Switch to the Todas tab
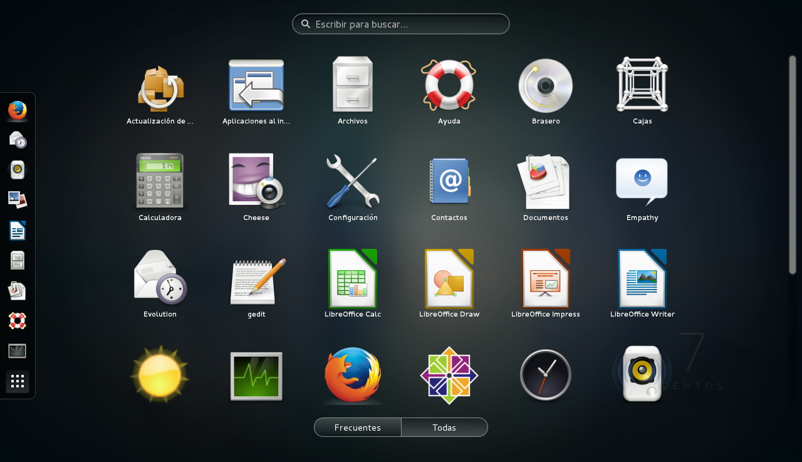The image size is (802, 462). pyautogui.click(x=444, y=428)
